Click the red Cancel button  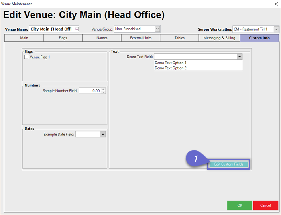click(265, 205)
